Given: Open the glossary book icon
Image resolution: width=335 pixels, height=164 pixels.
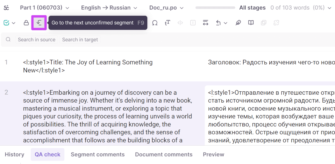Looking at the screenshot, I should pos(251,23).
